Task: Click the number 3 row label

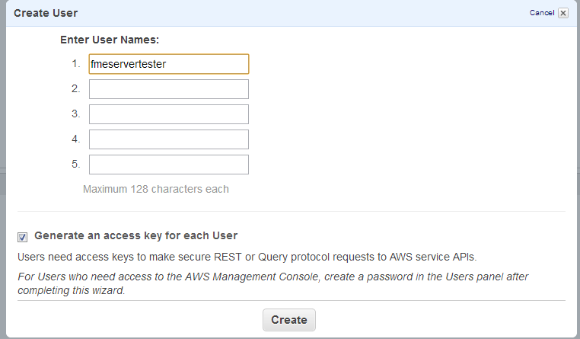Action: [76, 114]
